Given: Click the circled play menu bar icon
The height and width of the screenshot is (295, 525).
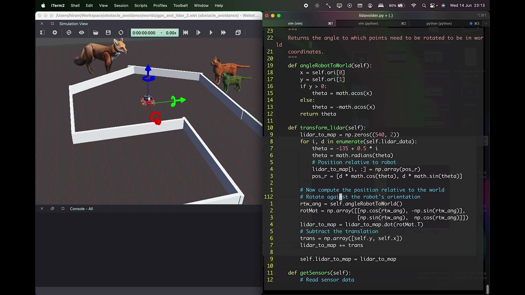Looking at the screenshot, I should (x=349, y=5).
